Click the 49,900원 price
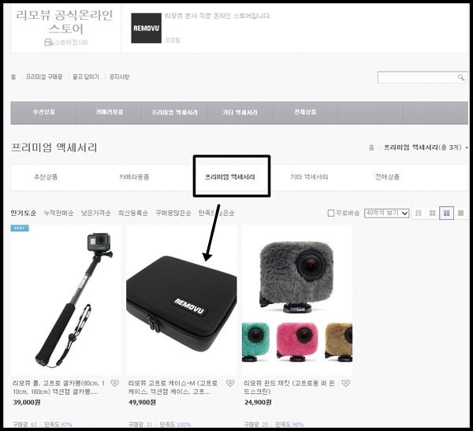The height and width of the screenshot is (431, 473). [142, 403]
